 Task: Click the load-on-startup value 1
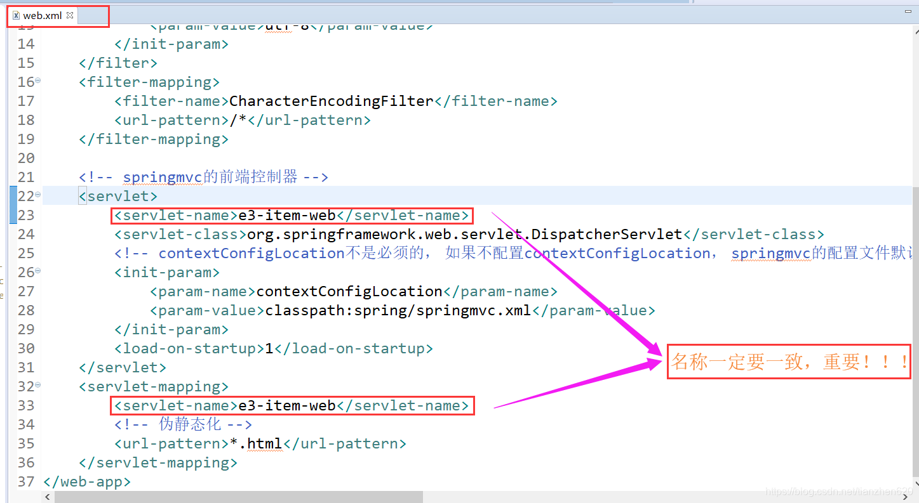[x=269, y=348]
